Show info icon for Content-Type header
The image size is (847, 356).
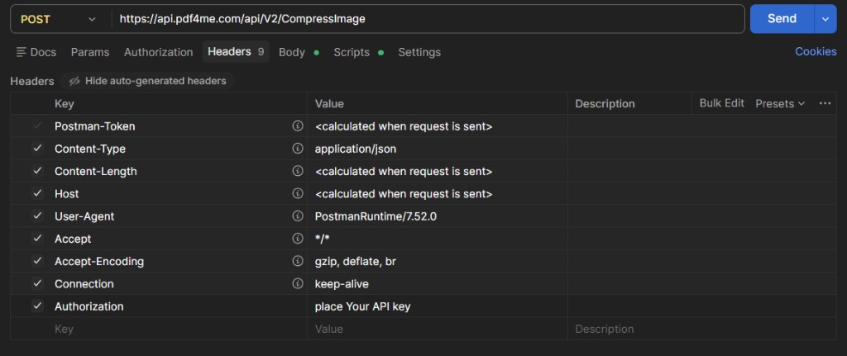pos(298,149)
